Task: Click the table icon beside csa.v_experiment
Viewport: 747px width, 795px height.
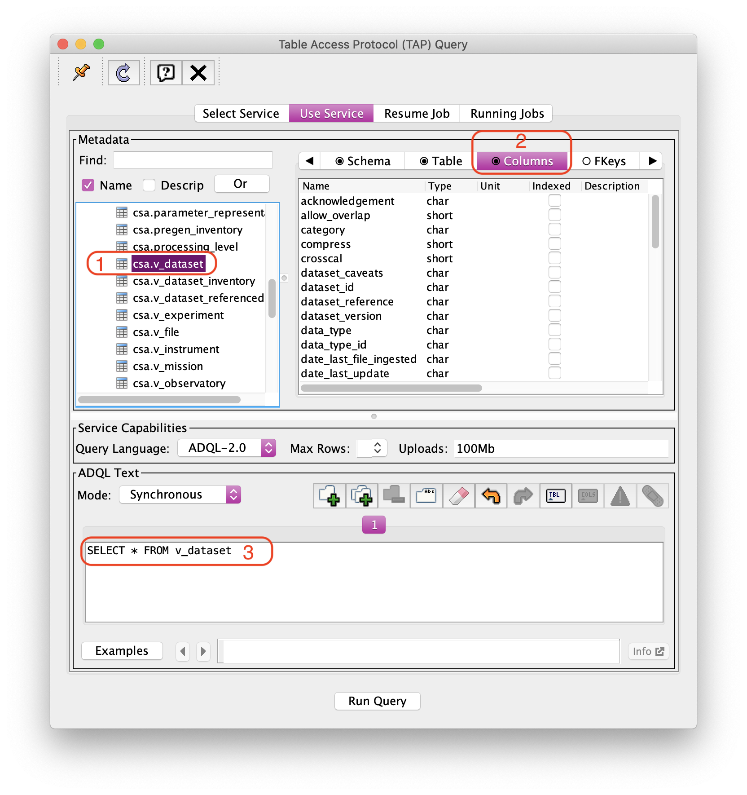Action: point(122,315)
